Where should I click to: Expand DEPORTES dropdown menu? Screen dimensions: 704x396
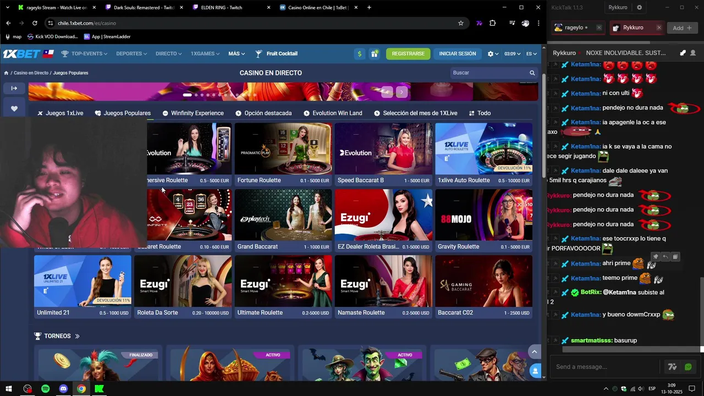131,54
